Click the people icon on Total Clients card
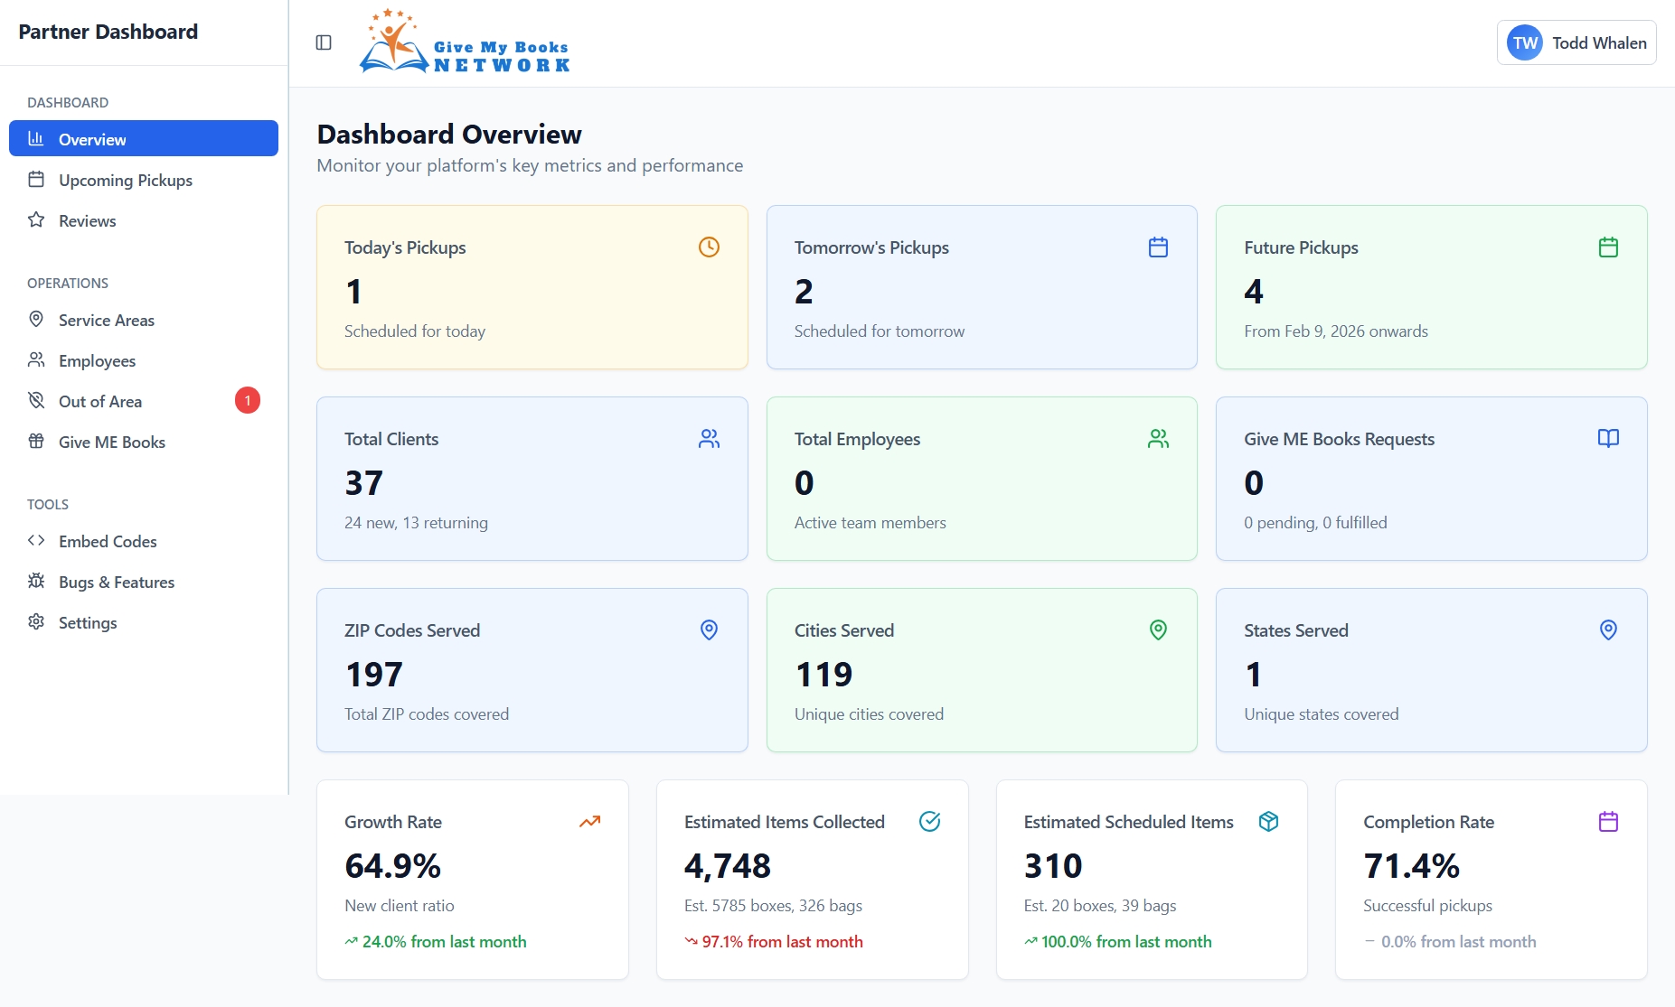 click(x=709, y=438)
